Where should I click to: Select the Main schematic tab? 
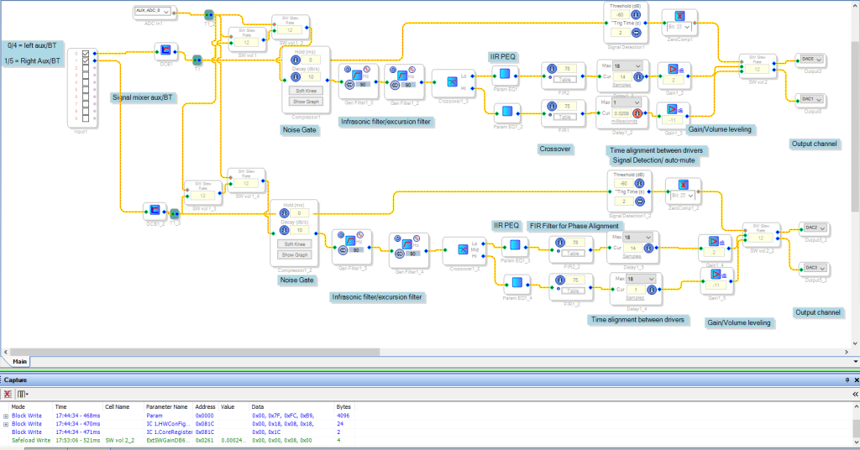20,361
